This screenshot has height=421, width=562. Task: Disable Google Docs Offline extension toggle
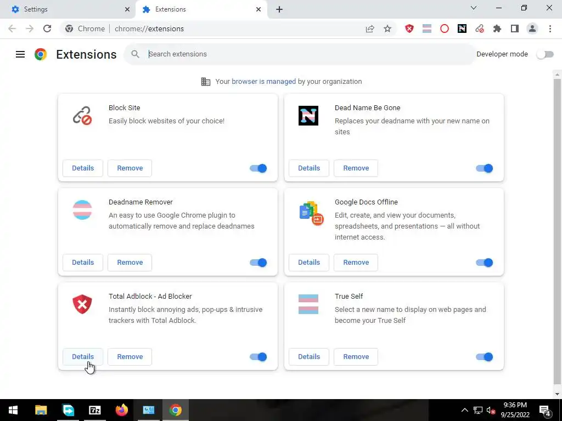(x=485, y=263)
